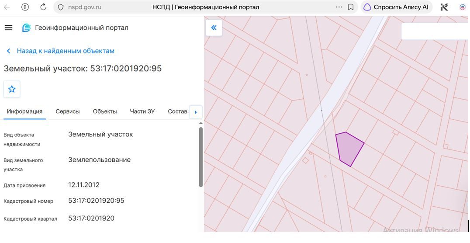The height and width of the screenshot is (243, 470).
Task: Click the Спросить Алису AI button
Action: coord(396,7)
